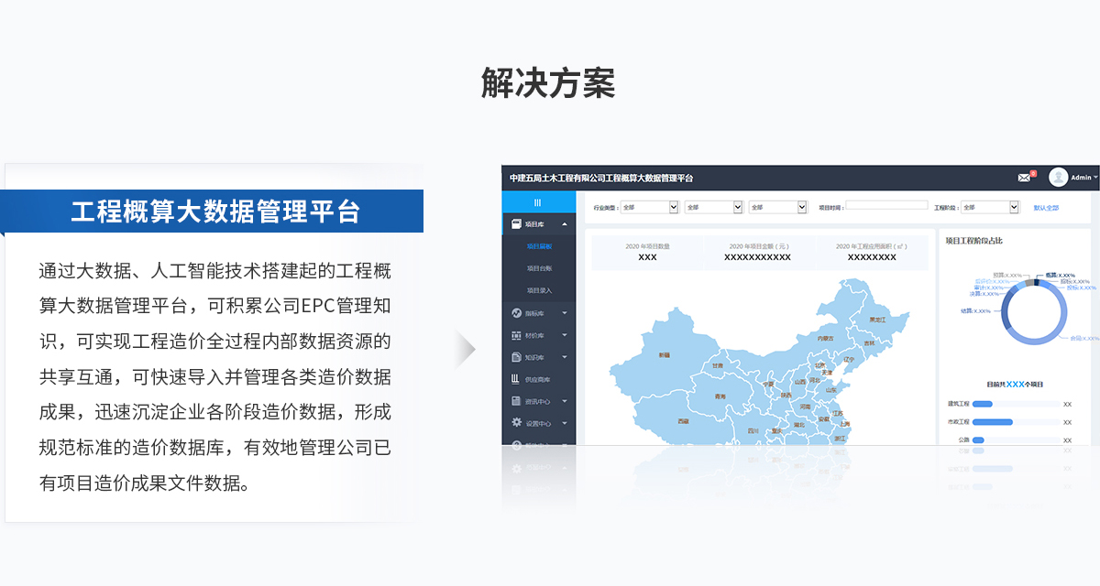The image size is (1100, 586).
Task: Click the 项目库 folder icon in sidebar
Action: coord(516,224)
